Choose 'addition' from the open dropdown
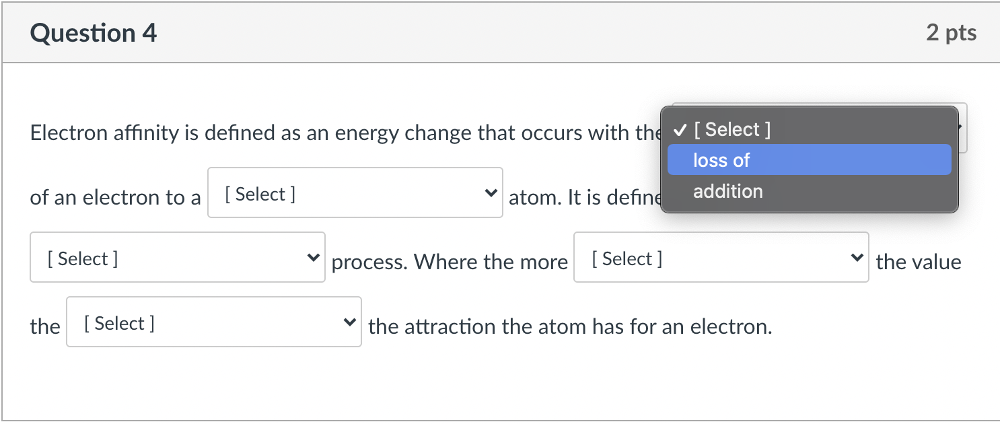The width and height of the screenshot is (1000, 424). tap(727, 191)
